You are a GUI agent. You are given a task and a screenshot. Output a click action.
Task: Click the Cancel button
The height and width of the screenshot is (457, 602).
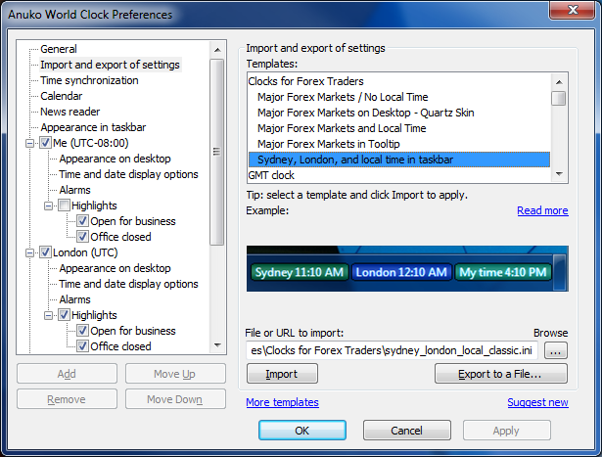pyautogui.click(x=406, y=431)
